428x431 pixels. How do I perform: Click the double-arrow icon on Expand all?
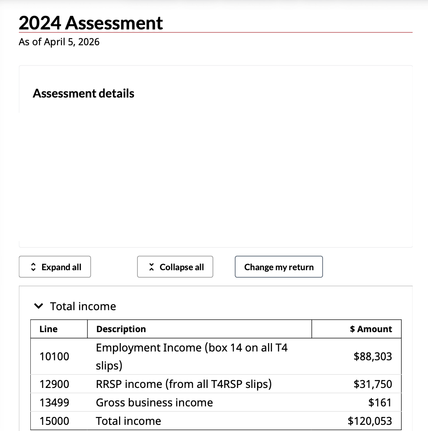click(33, 266)
